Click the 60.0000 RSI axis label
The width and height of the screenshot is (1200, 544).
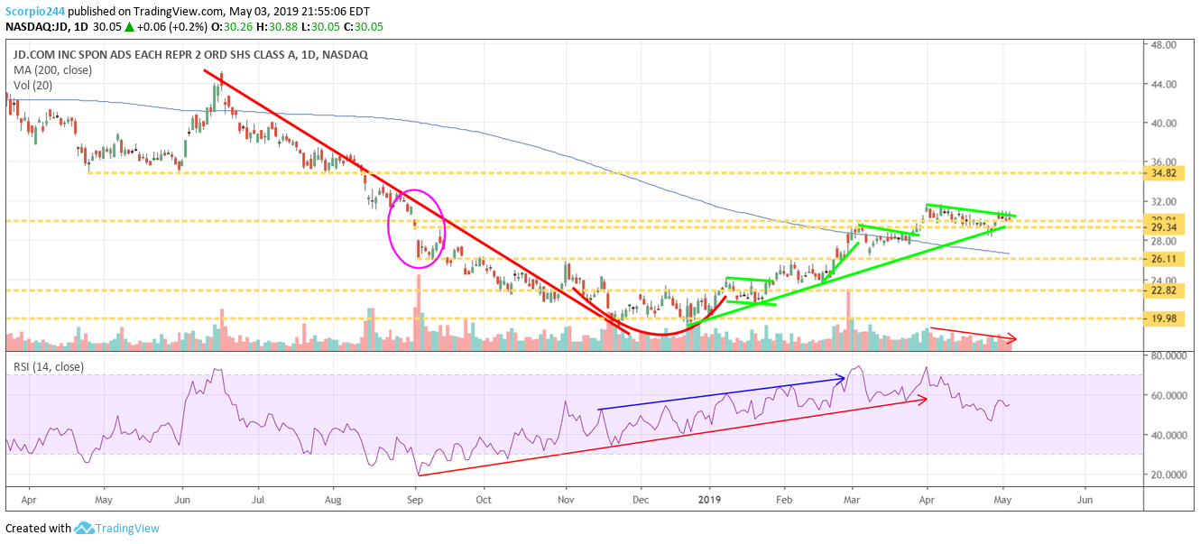[x=1167, y=395]
